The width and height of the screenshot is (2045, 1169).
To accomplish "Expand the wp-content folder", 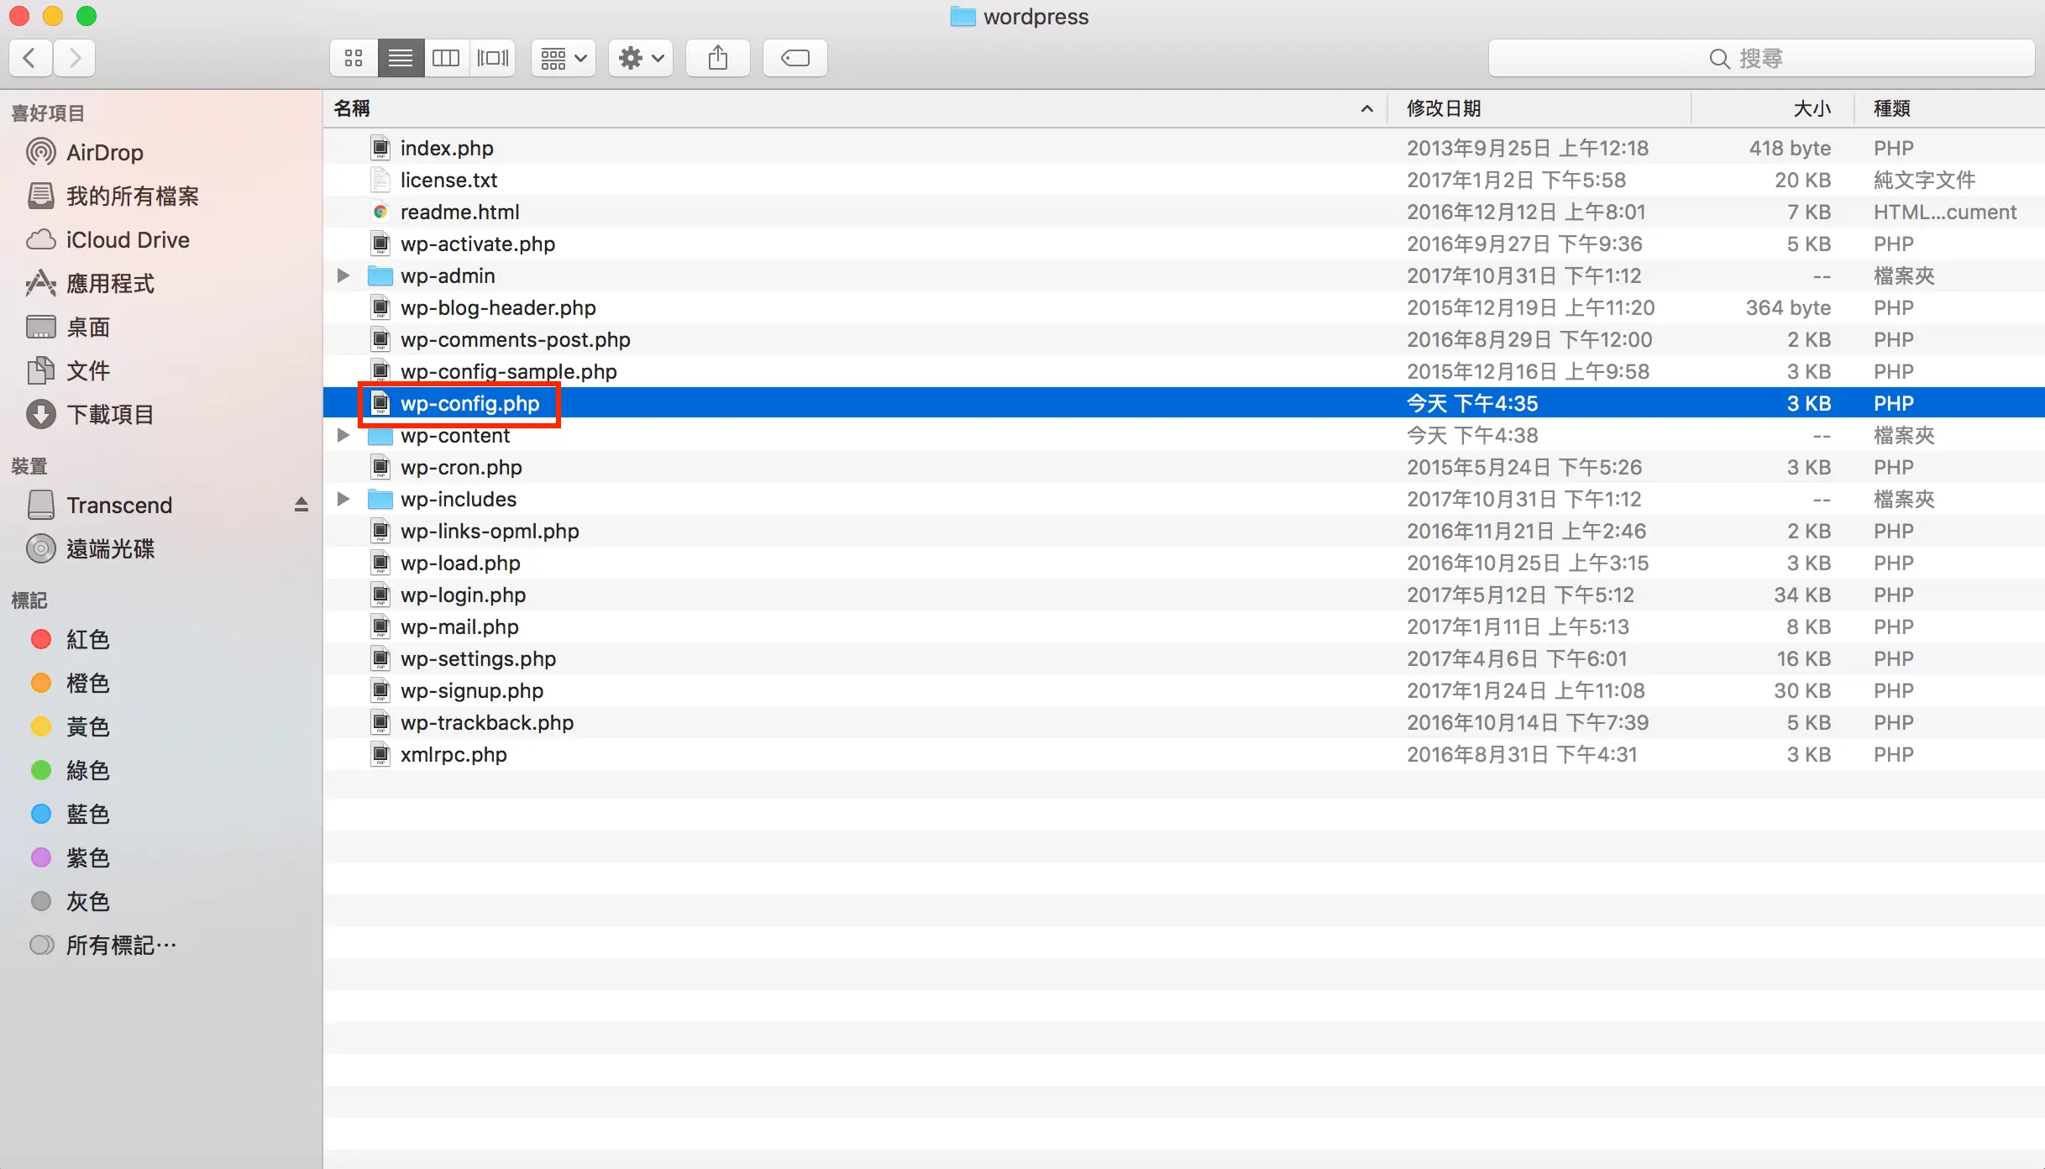I will 343,435.
